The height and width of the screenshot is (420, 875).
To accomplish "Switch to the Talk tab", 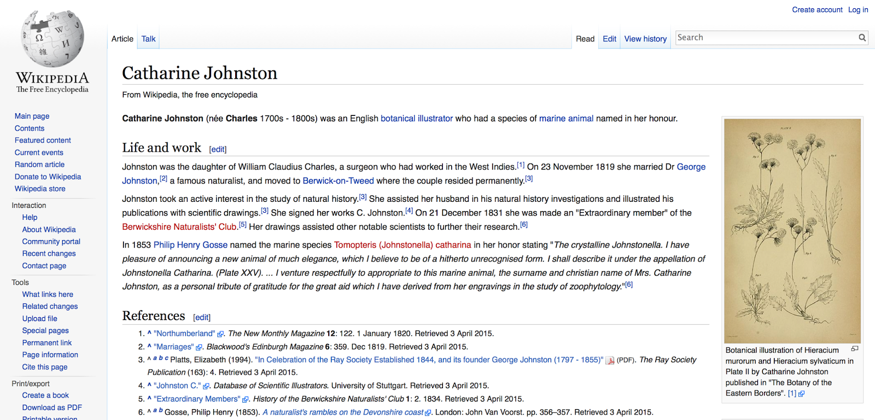I will [x=148, y=39].
